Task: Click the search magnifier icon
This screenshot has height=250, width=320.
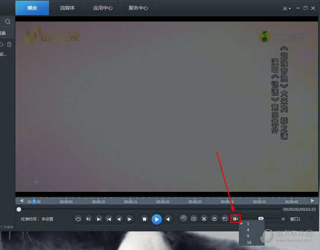Action: 8,22
